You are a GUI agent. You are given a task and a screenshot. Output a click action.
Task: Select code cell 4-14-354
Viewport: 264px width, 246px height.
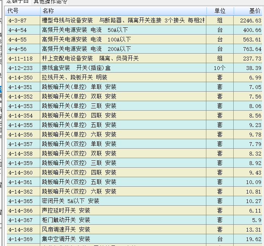pyautogui.click(x=24, y=116)
